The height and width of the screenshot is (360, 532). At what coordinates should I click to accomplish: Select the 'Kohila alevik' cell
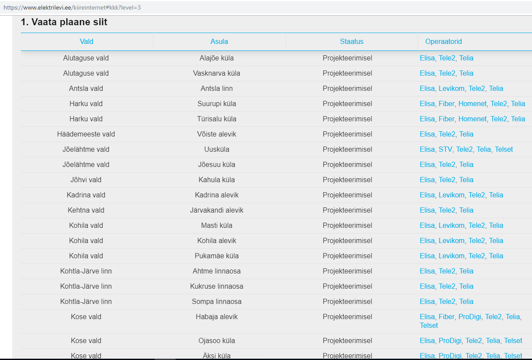coord(216,241)
